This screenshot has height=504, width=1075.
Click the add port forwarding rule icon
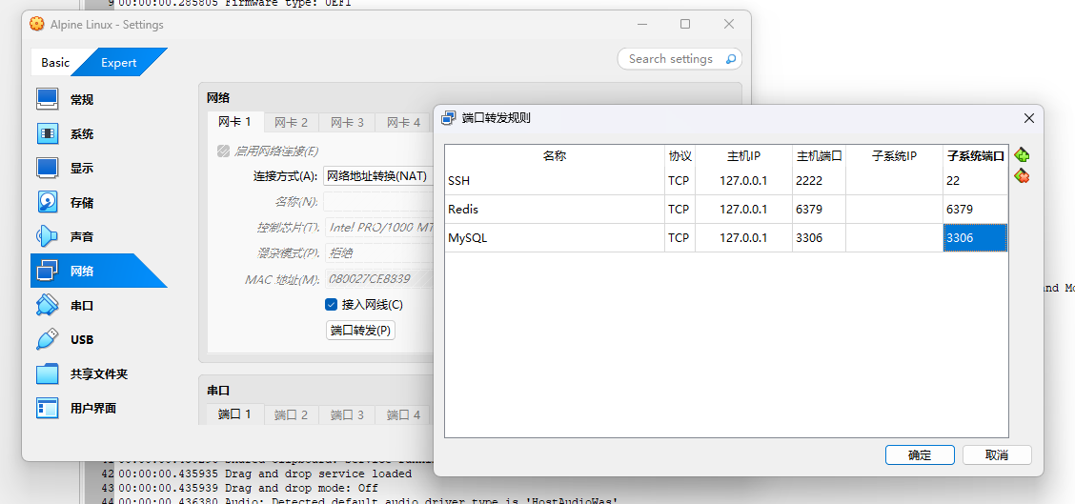click(1022, 155)
